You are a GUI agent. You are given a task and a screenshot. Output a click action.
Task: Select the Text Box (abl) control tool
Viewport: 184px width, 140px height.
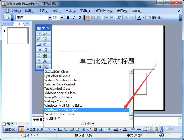tap(45, 39)
